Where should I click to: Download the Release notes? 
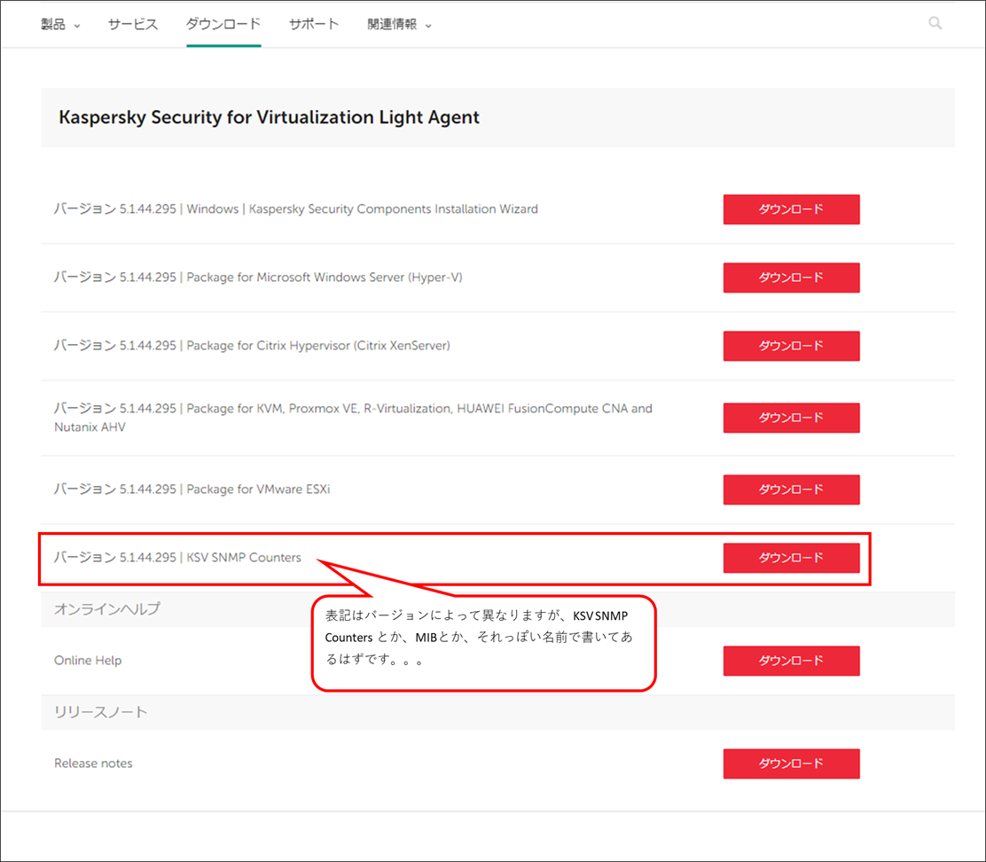[x=791, y=764]
